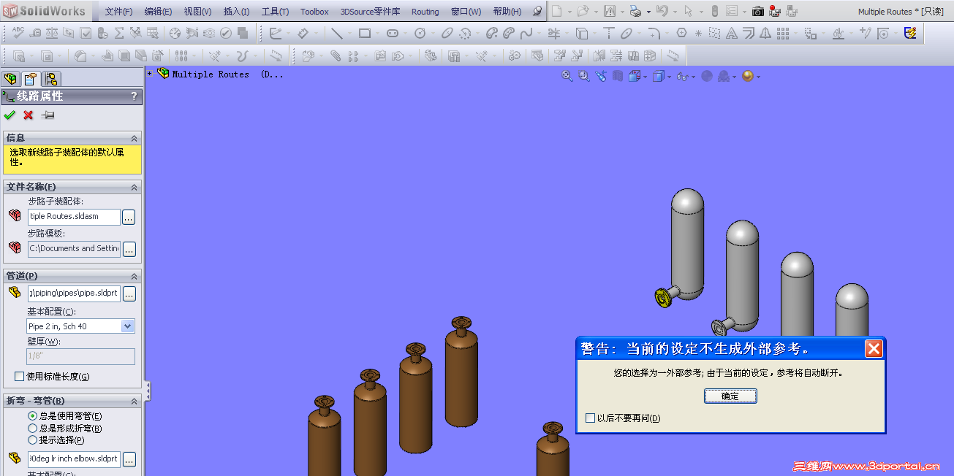Click the camera screenshot icon in the title toolbar
Screen dimensions: 954x476
[x=758, y=12]
